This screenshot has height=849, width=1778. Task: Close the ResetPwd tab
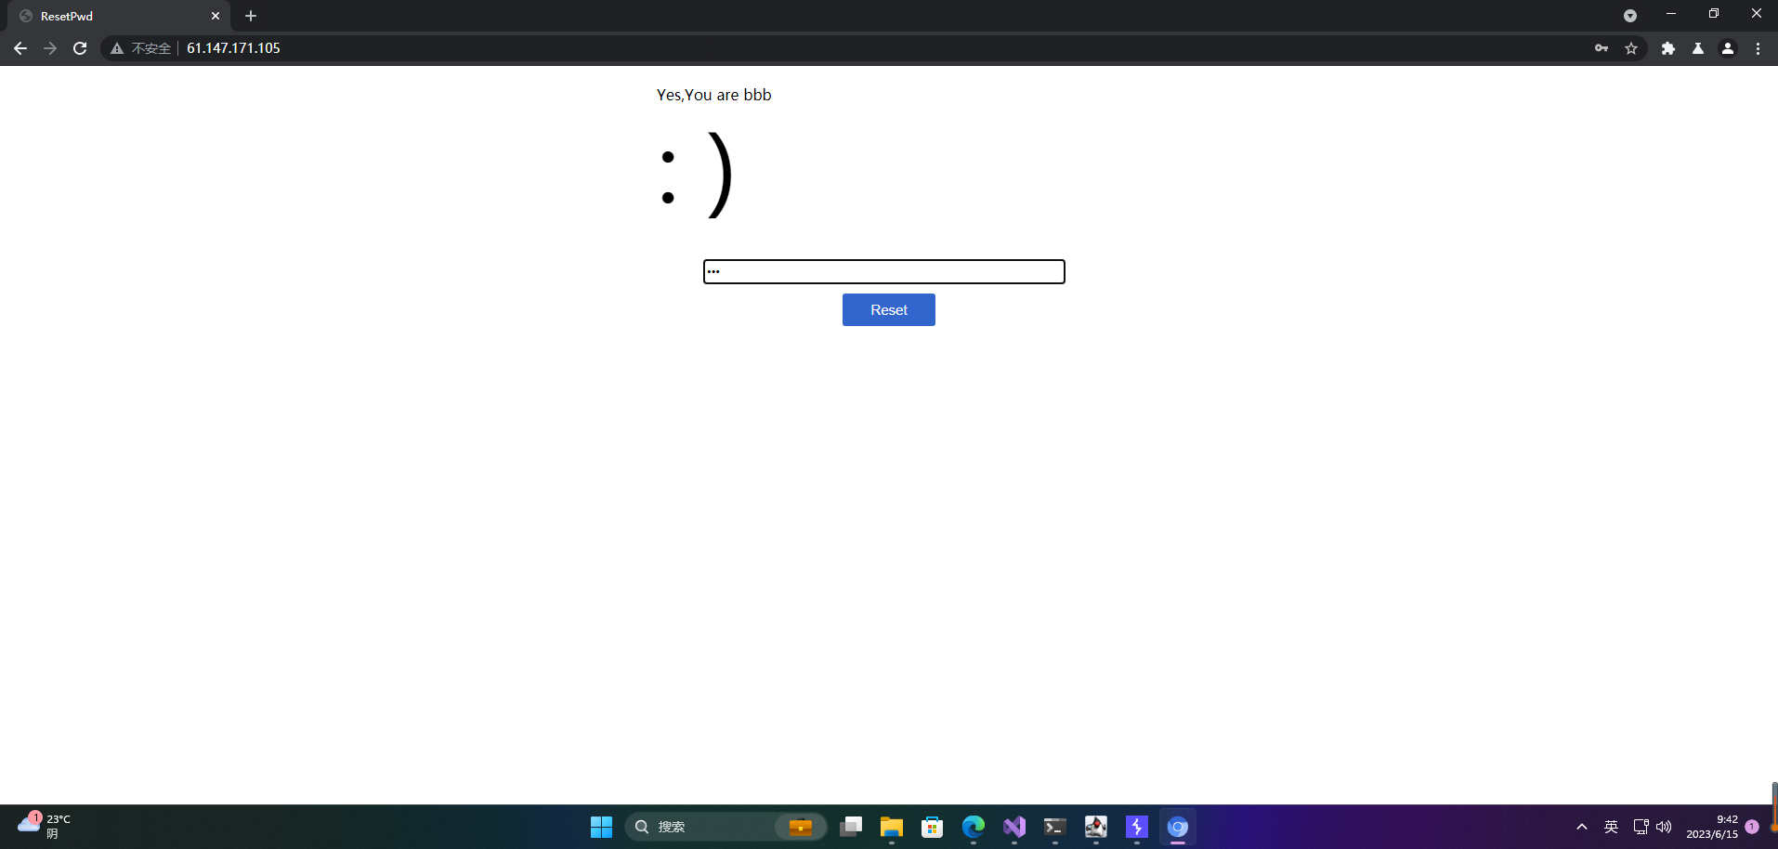pos(216,16)
